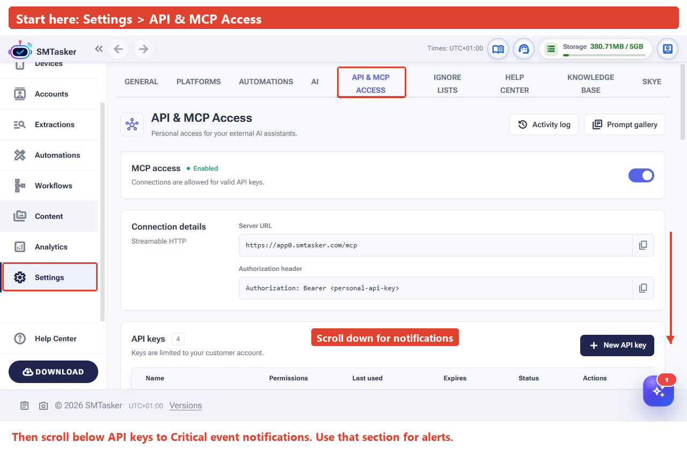The width and height of the screenshot is (687, 456).
Task: Open Content in the sidebar
Action: (49, 216)
